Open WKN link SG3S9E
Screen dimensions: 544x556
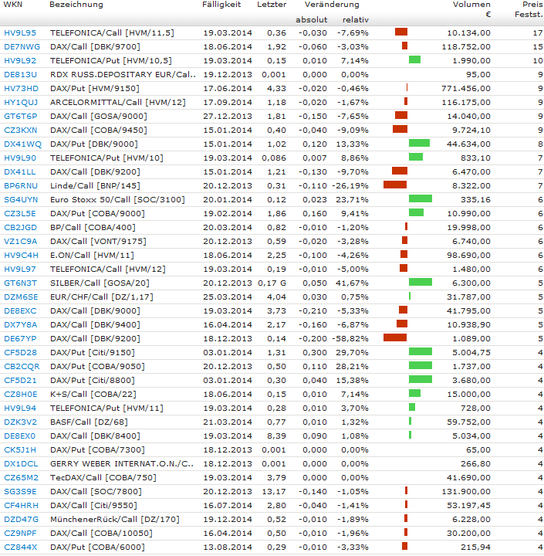pos(20,491)
